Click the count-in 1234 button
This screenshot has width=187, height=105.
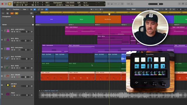[128, 4]
